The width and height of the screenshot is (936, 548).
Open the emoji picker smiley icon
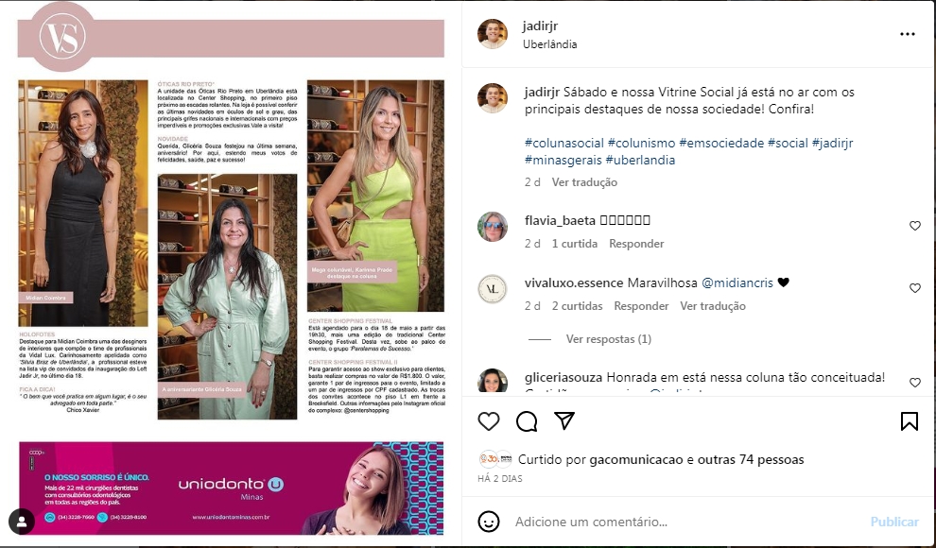click(x=488, y=522)
